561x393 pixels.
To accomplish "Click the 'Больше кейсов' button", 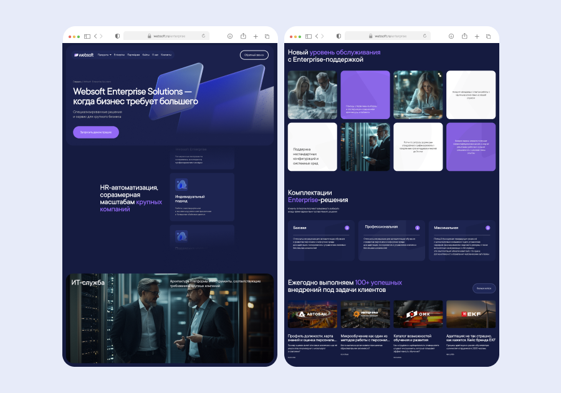I will (x=484, y=288).
